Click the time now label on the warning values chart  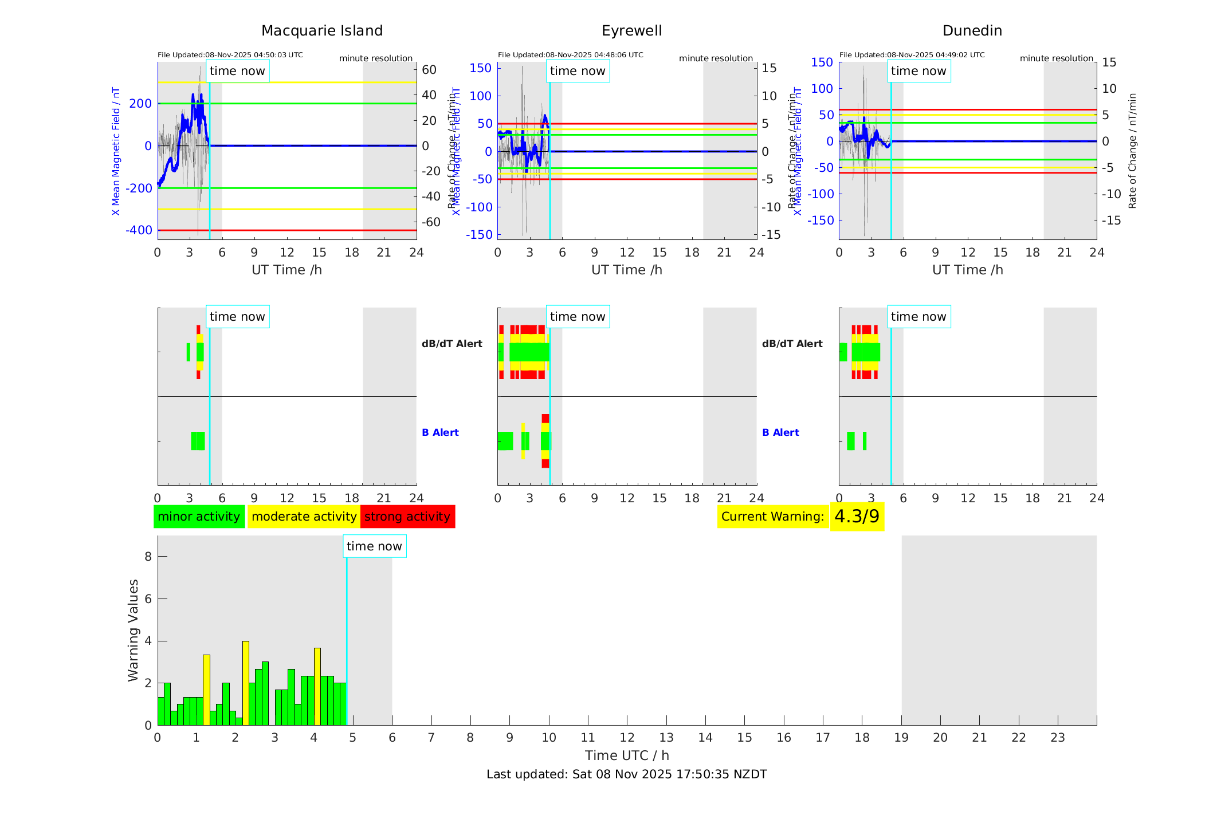coord(374,546)
